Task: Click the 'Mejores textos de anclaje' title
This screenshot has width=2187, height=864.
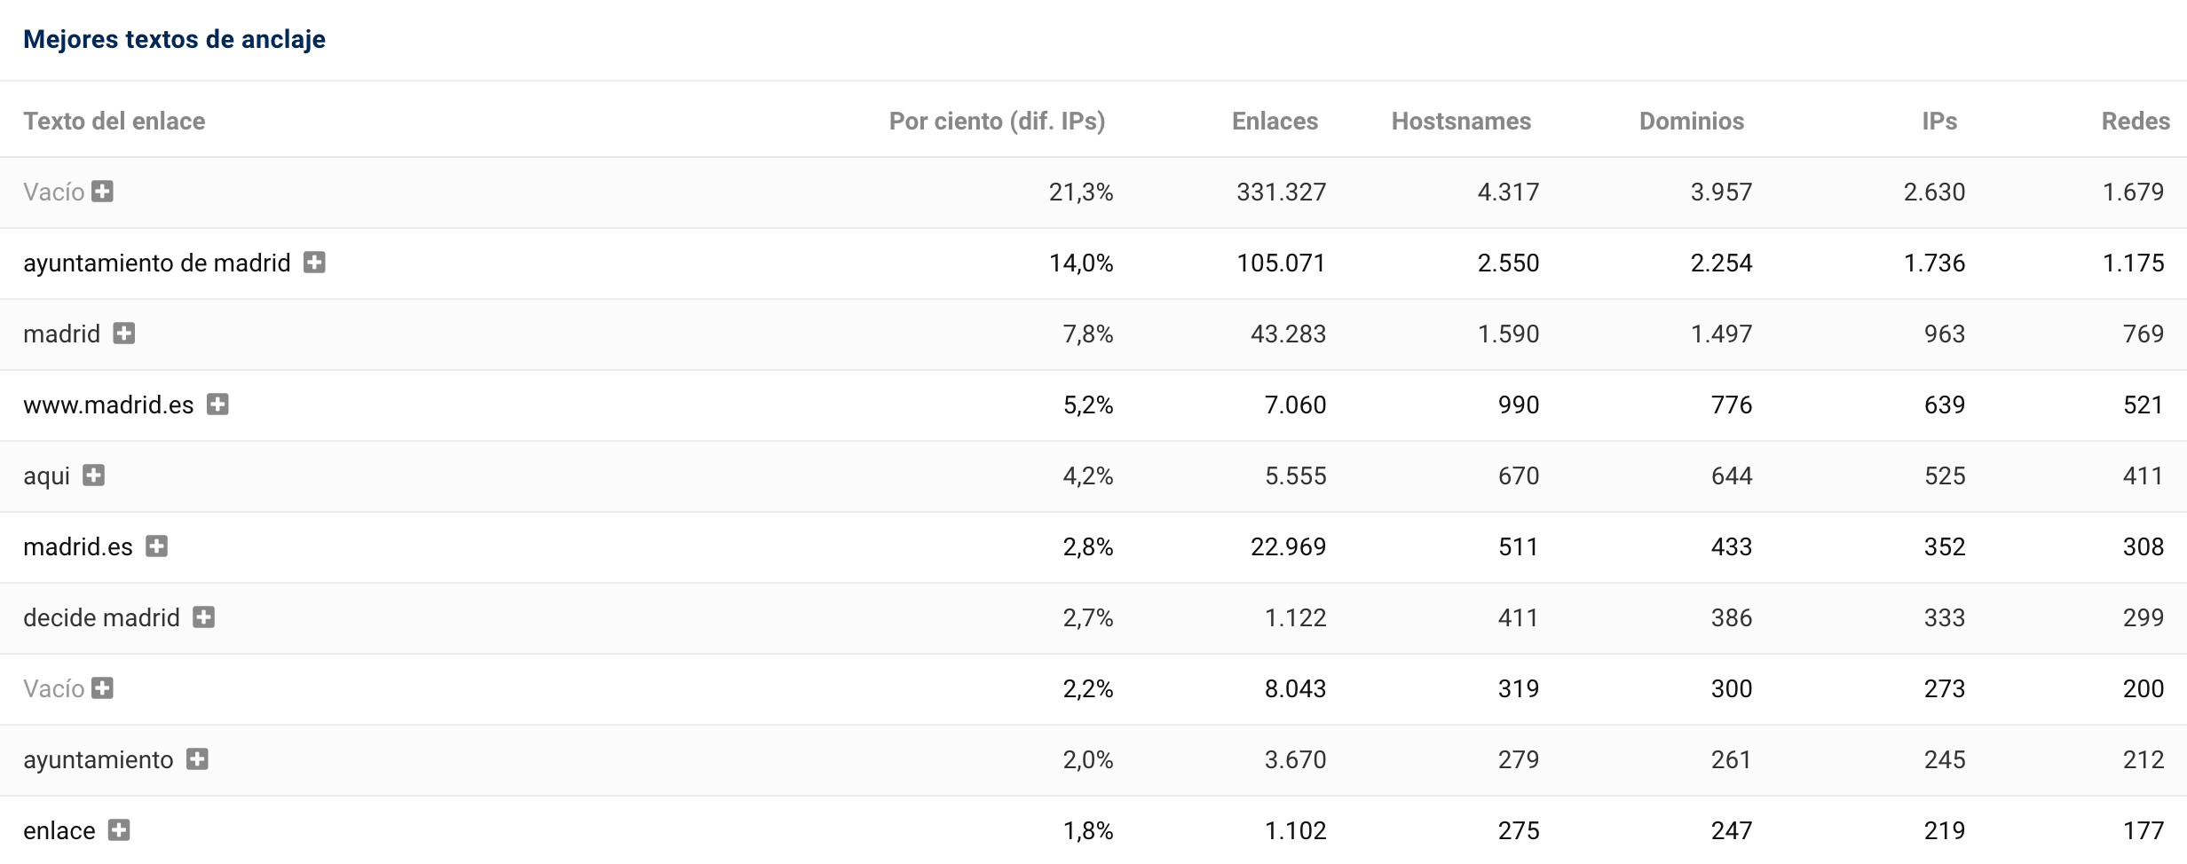Action: point(174,39)
